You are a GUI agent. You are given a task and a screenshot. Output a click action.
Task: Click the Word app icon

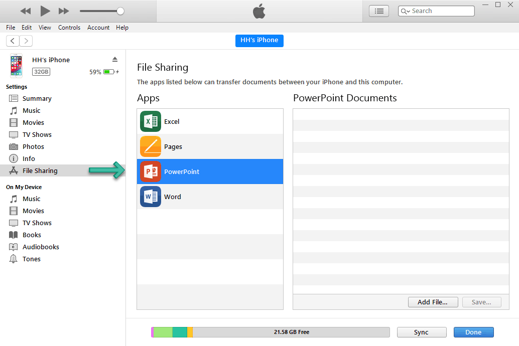(151, 197)
